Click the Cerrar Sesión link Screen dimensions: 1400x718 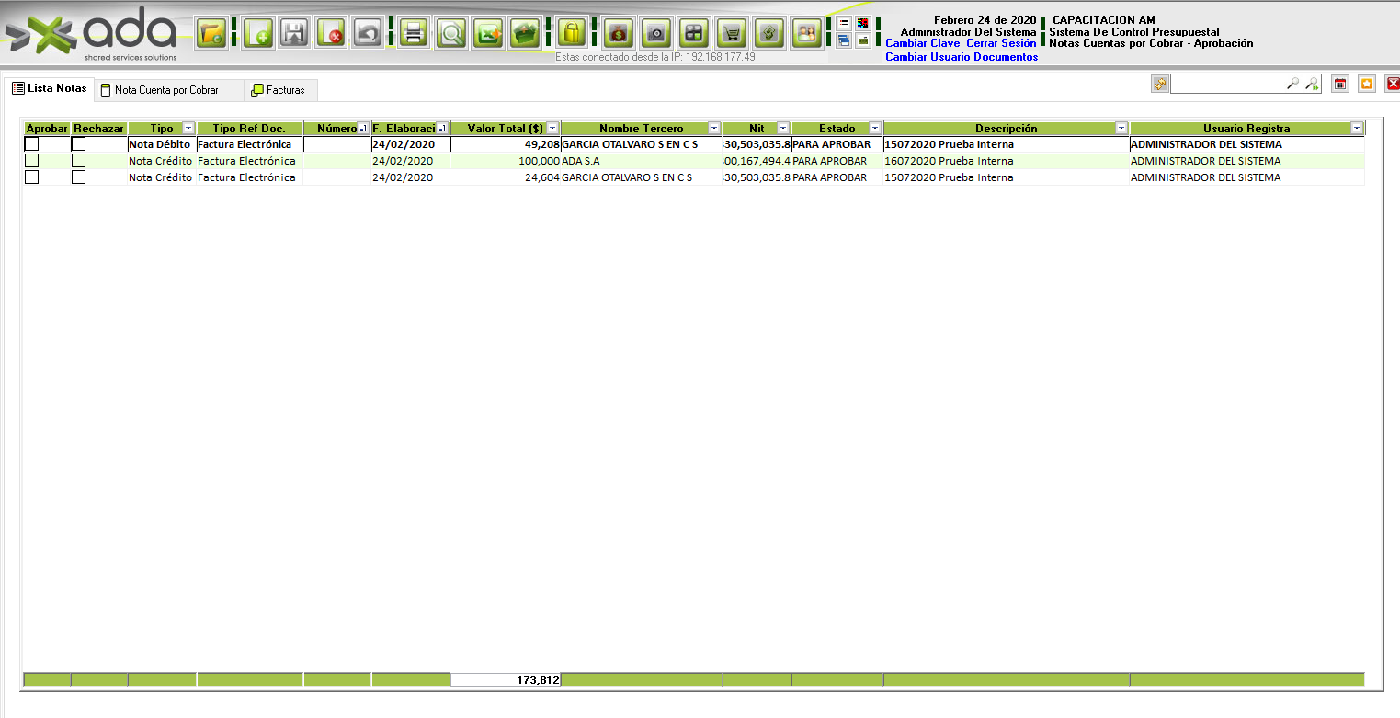pyautogui.click(x=1000, y=43)
